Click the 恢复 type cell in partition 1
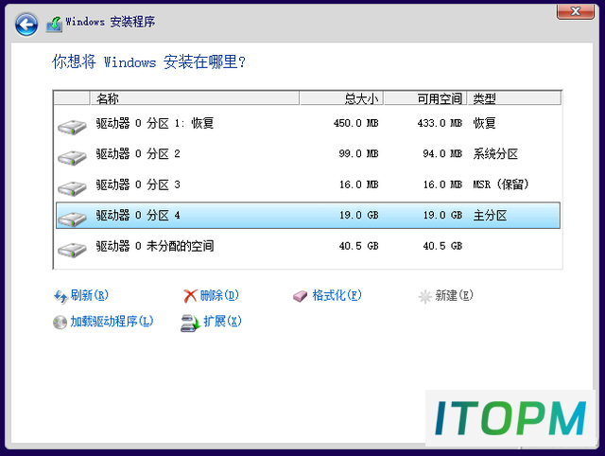This screenshot has width=605, height=456. tap(485, 123)
